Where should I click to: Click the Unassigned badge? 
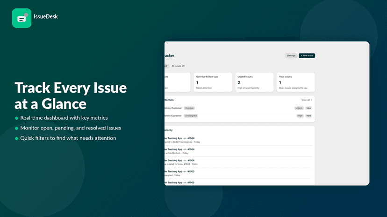pos(191,115)
